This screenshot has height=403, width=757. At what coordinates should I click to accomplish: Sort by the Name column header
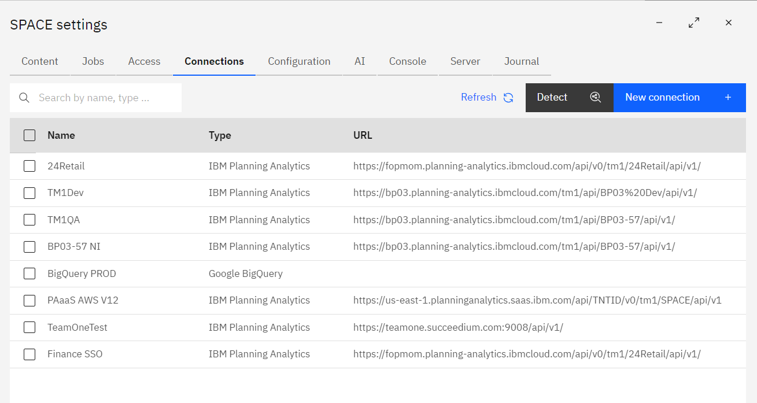click(61, 135)
